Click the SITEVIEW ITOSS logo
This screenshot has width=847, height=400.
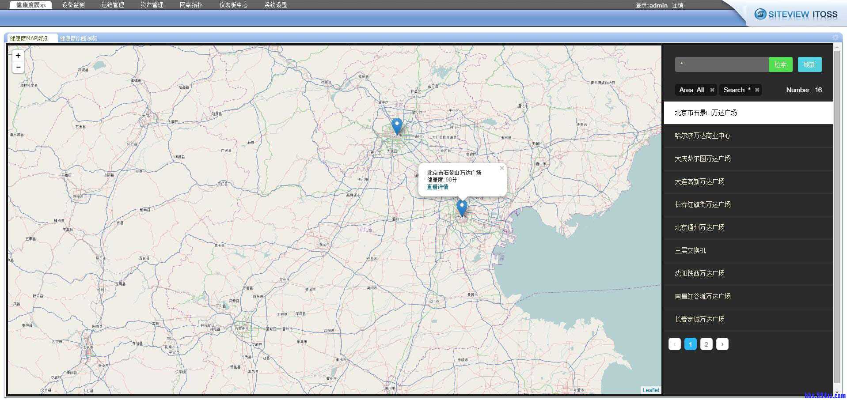point(796,14)
